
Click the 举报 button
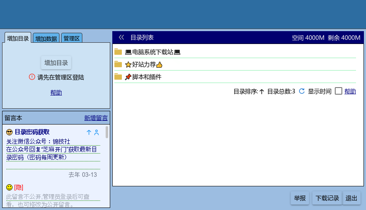pos(299,198)
